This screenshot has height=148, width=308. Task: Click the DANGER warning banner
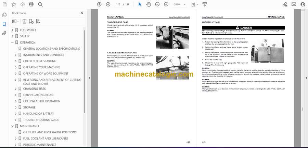pyautogui.click(x=243, y=28)
